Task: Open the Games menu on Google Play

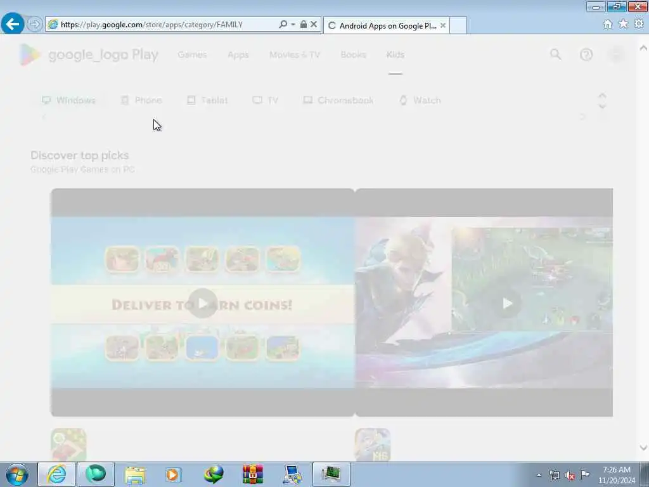Action: click(x=192, y=55)
